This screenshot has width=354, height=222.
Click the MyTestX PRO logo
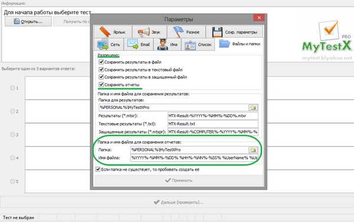pos(327,37)
